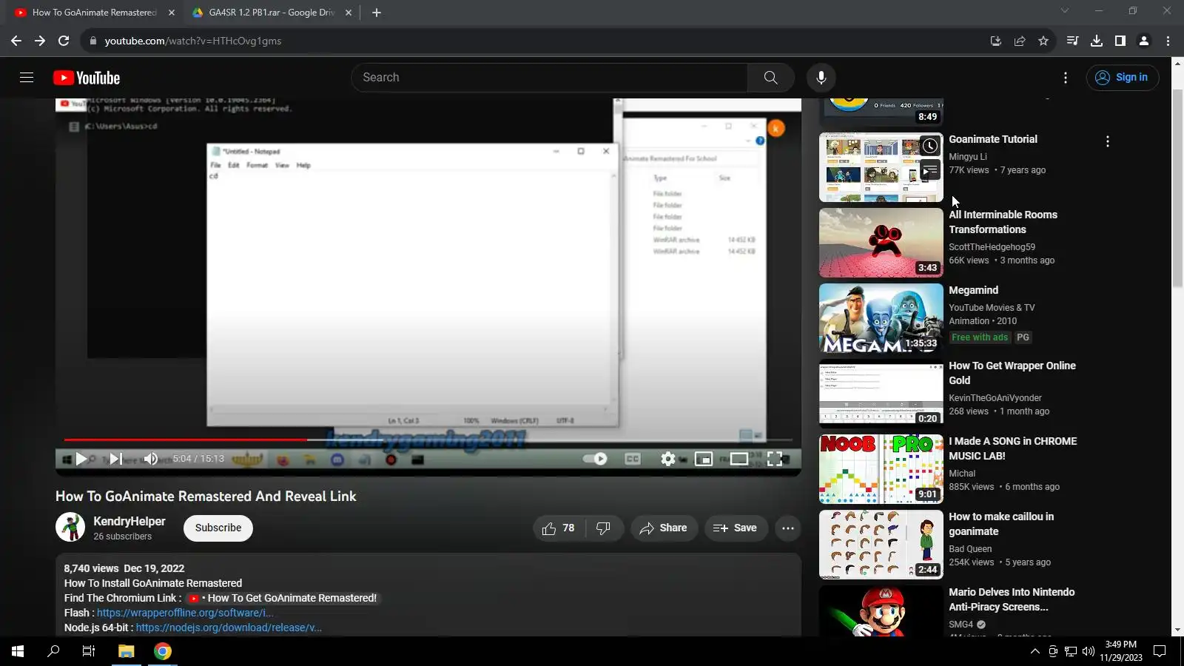Open the Chrome profile icon
Image resolution: width=1184 pixels, height=666 pixels.
tap(1144, 41)
